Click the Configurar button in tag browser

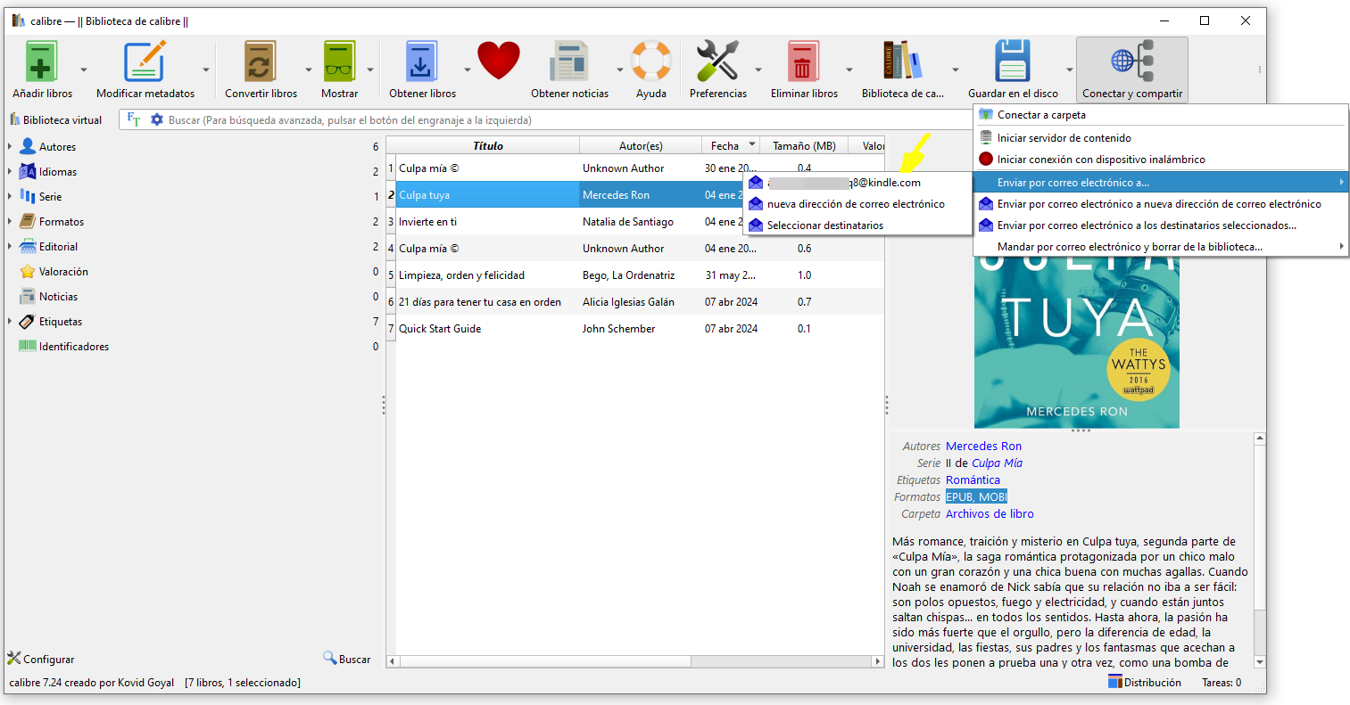tap(41, 660)
